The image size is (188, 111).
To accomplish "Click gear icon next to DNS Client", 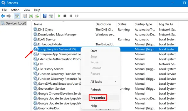I will click(x=36, y=29).
